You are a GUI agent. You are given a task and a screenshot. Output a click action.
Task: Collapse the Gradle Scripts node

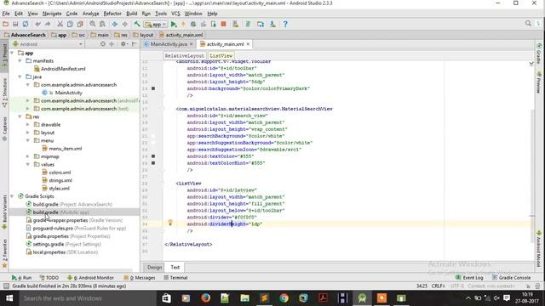click(x=13, y=196)
